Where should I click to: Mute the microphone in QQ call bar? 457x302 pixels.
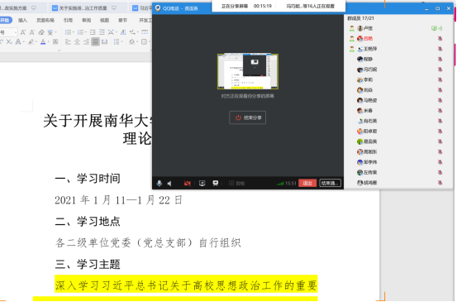[159, 183]
